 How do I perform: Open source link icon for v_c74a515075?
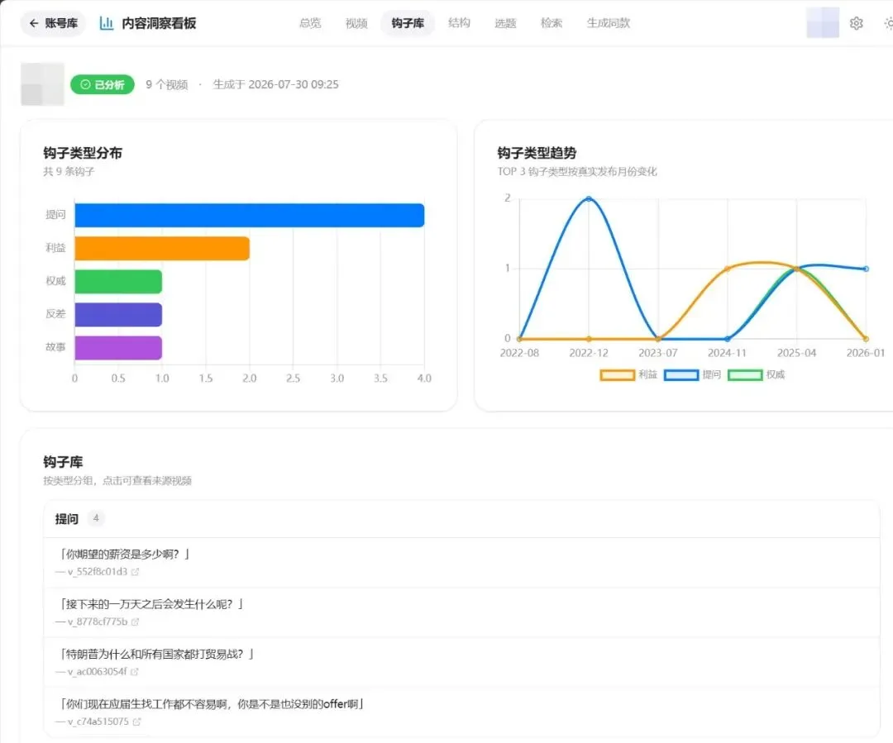pyautogui.click(x=136, y=722)
